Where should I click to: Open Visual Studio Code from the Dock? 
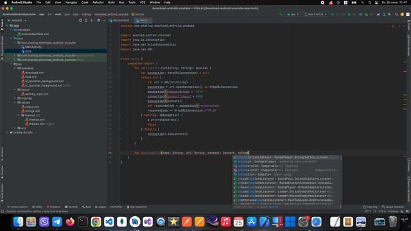(109, 222)
